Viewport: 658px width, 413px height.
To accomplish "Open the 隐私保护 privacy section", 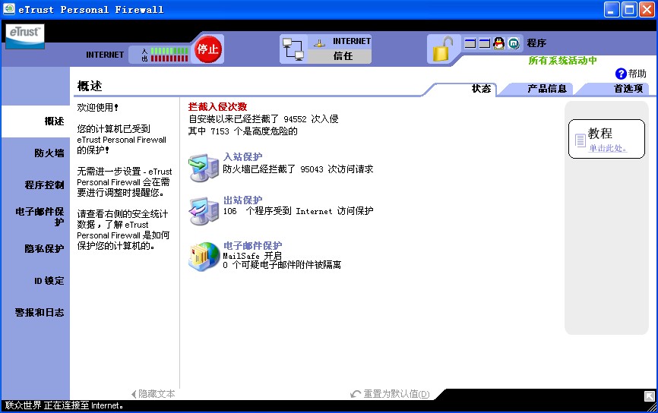I will [x=44, y=249].
